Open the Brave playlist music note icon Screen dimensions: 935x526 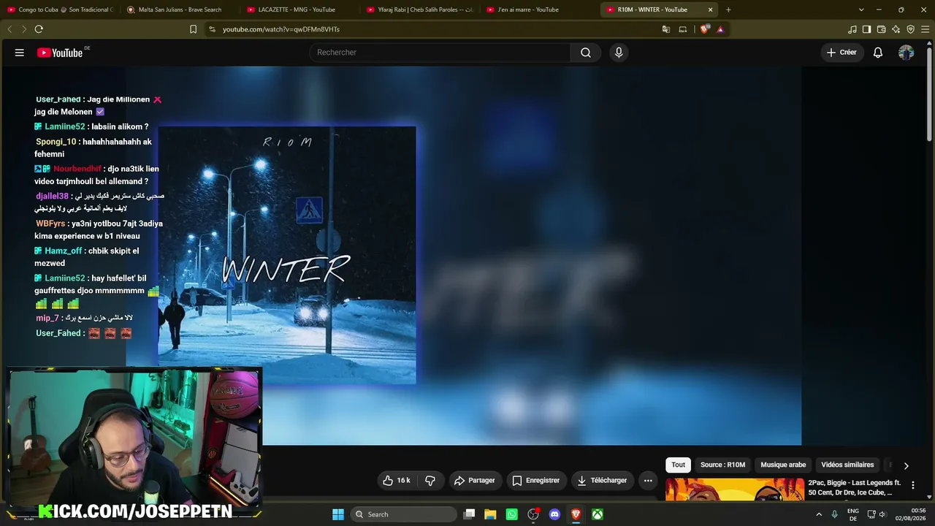click(852, 29)
